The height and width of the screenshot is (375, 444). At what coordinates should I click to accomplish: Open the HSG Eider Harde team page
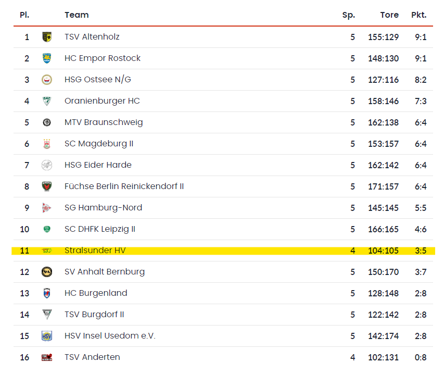click(x=98, y=165)
